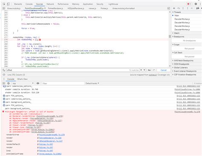Toggle the device toolbar icon
Screen dimensions: 202x156
pyautogui.click(x=8, y=4)
